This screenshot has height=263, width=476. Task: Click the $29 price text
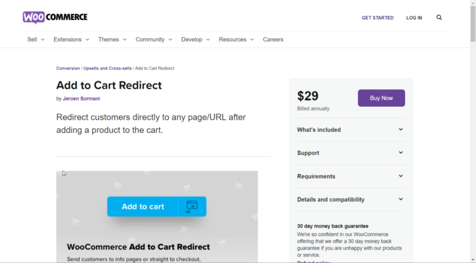click(x=308, y=96)
